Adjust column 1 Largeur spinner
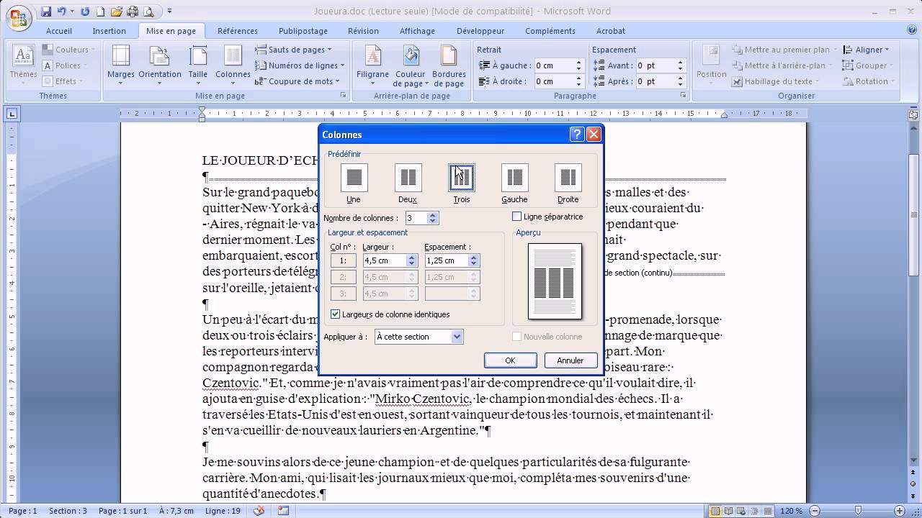The width and height of the screenshot is (922, 518). click(412, 260)
